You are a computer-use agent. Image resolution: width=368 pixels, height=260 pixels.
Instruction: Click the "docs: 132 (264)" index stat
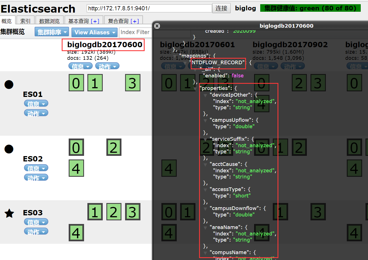(88, 58)
